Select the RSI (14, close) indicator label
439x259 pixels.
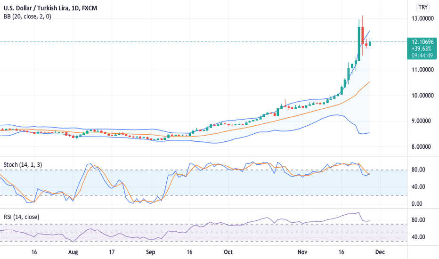coord(21,217)
